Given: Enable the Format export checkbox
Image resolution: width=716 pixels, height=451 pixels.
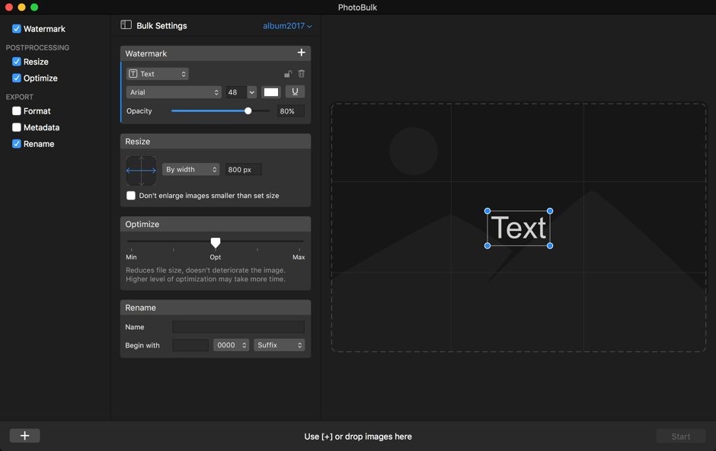Looking at the screenshot, I should tap(17, 111).
